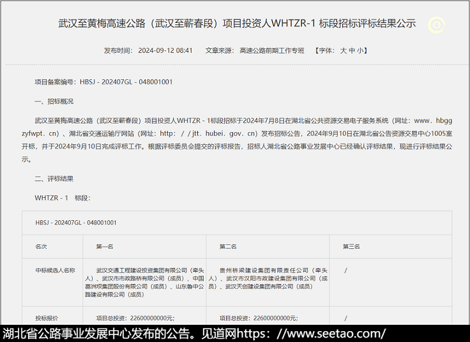Click the 贵州桥梁建设集团 second-place candidate cell
Screen dimensions: 470x342
tap(268, 278)
